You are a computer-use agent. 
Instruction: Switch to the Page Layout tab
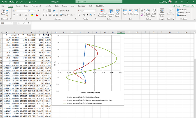[36, 6]
